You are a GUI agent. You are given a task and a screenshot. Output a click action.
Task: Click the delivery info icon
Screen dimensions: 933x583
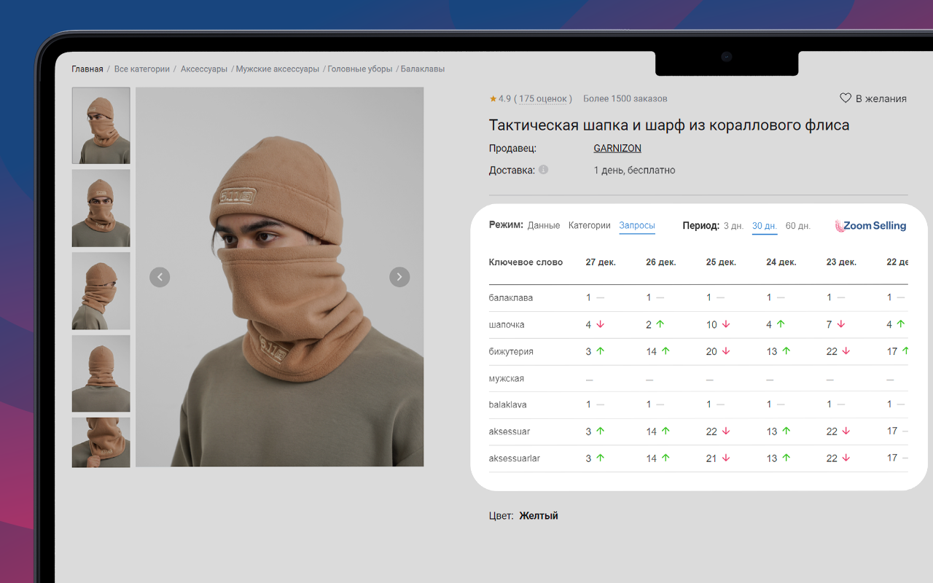click(543, 170)
